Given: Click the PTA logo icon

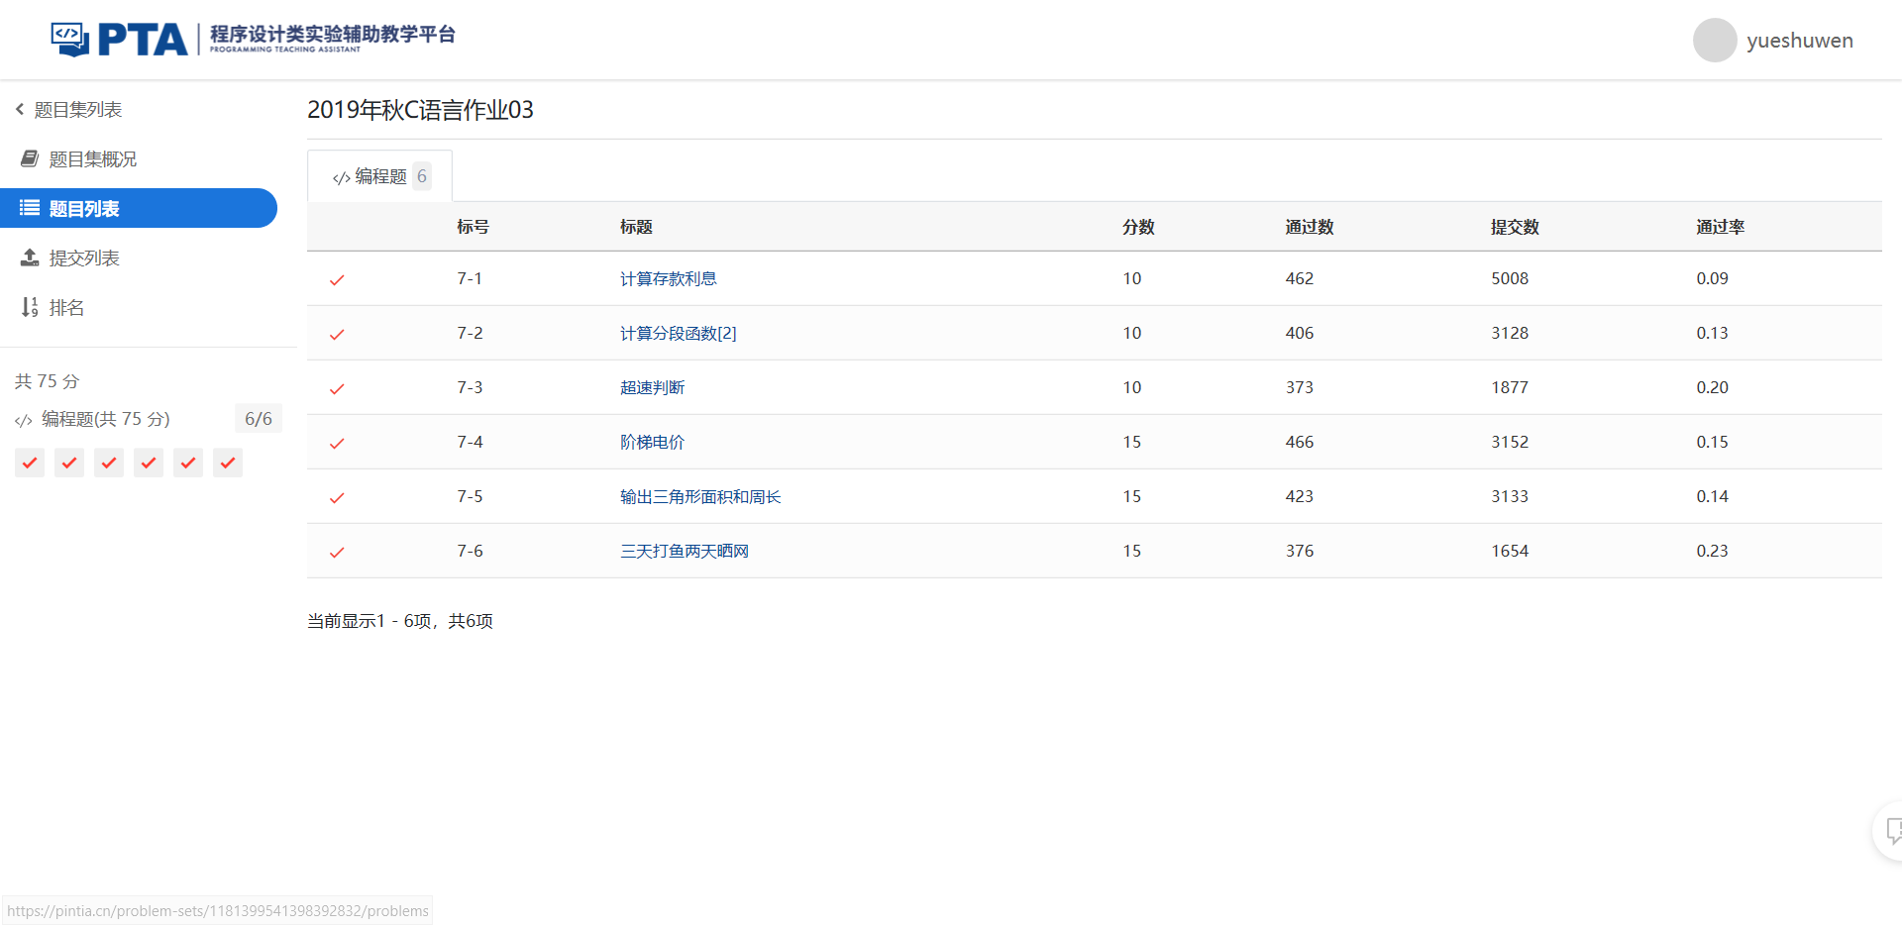Looking at the screenshot, I should click(x=70, y=40).
